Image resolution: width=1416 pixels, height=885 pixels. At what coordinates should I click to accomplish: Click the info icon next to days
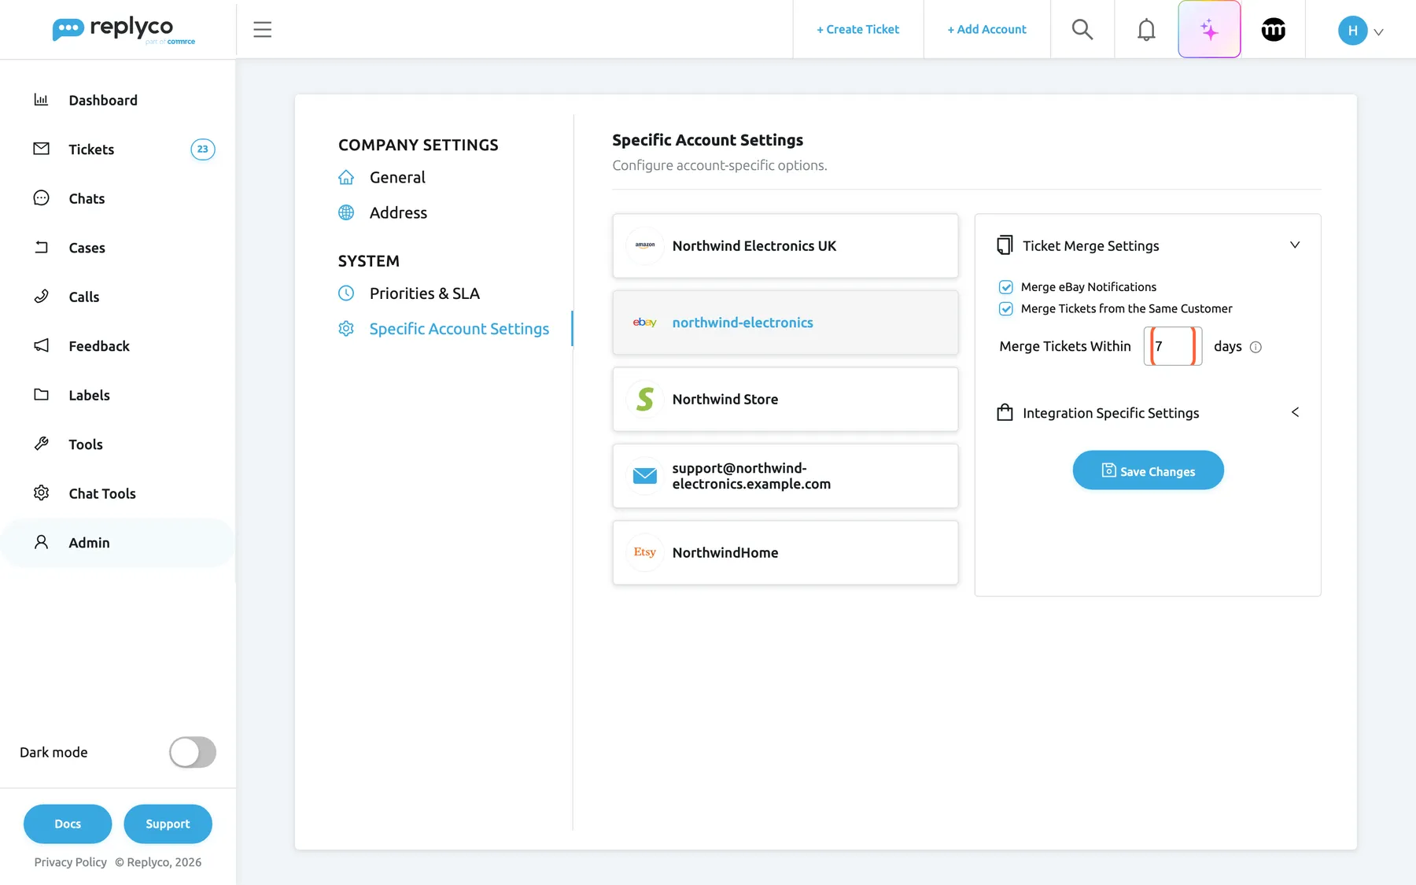(x=1256, y=347)
